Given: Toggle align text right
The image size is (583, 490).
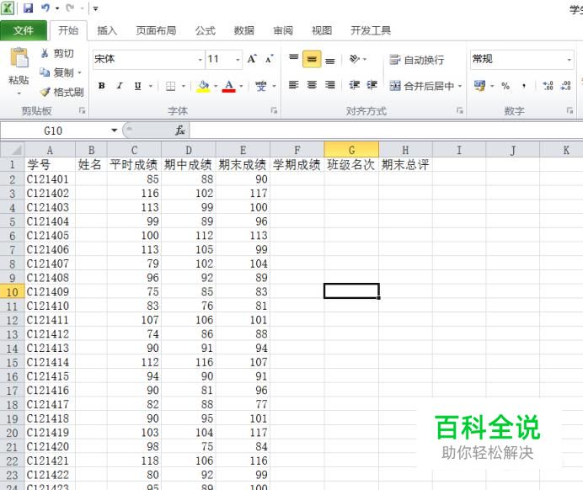Looking at the screenshot, I should tap(330, 85).
